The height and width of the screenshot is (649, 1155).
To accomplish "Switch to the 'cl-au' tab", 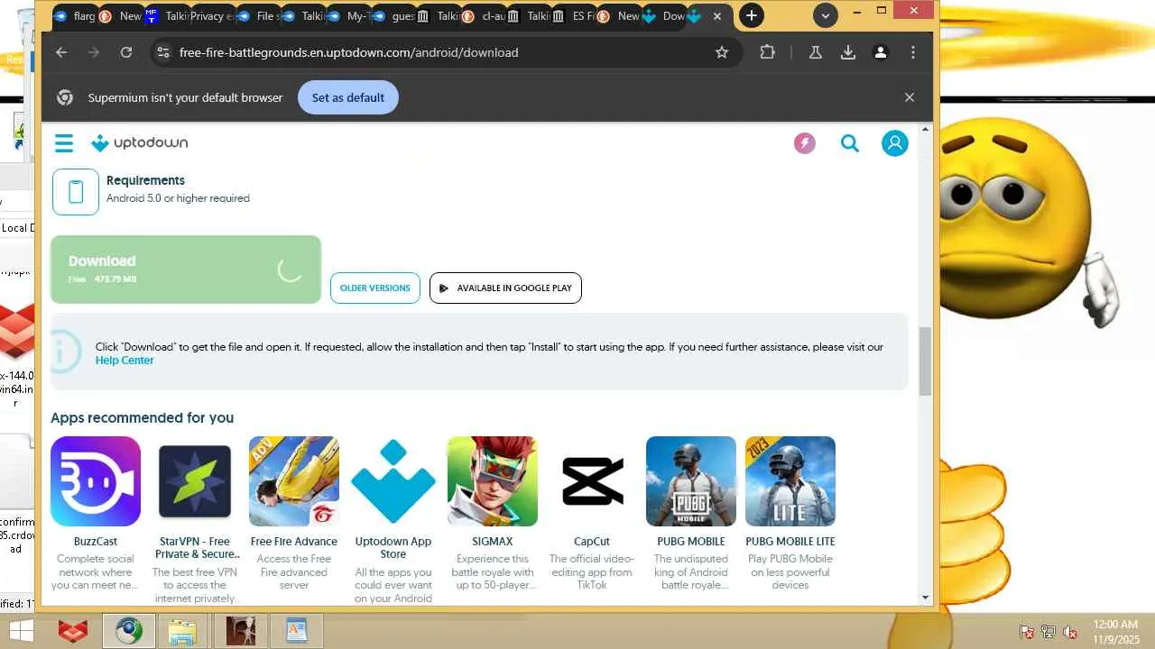I will click(483, 16).
